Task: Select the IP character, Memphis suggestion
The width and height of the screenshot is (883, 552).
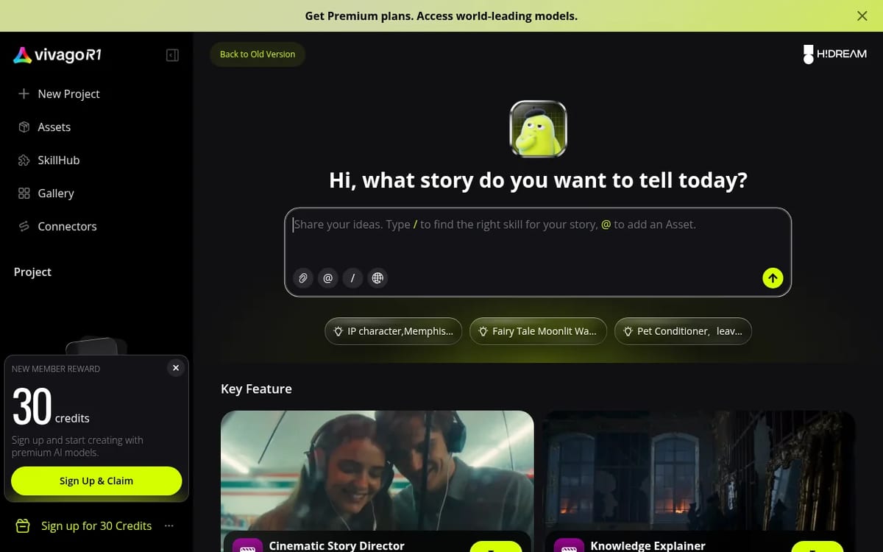Action: (394, 331)
